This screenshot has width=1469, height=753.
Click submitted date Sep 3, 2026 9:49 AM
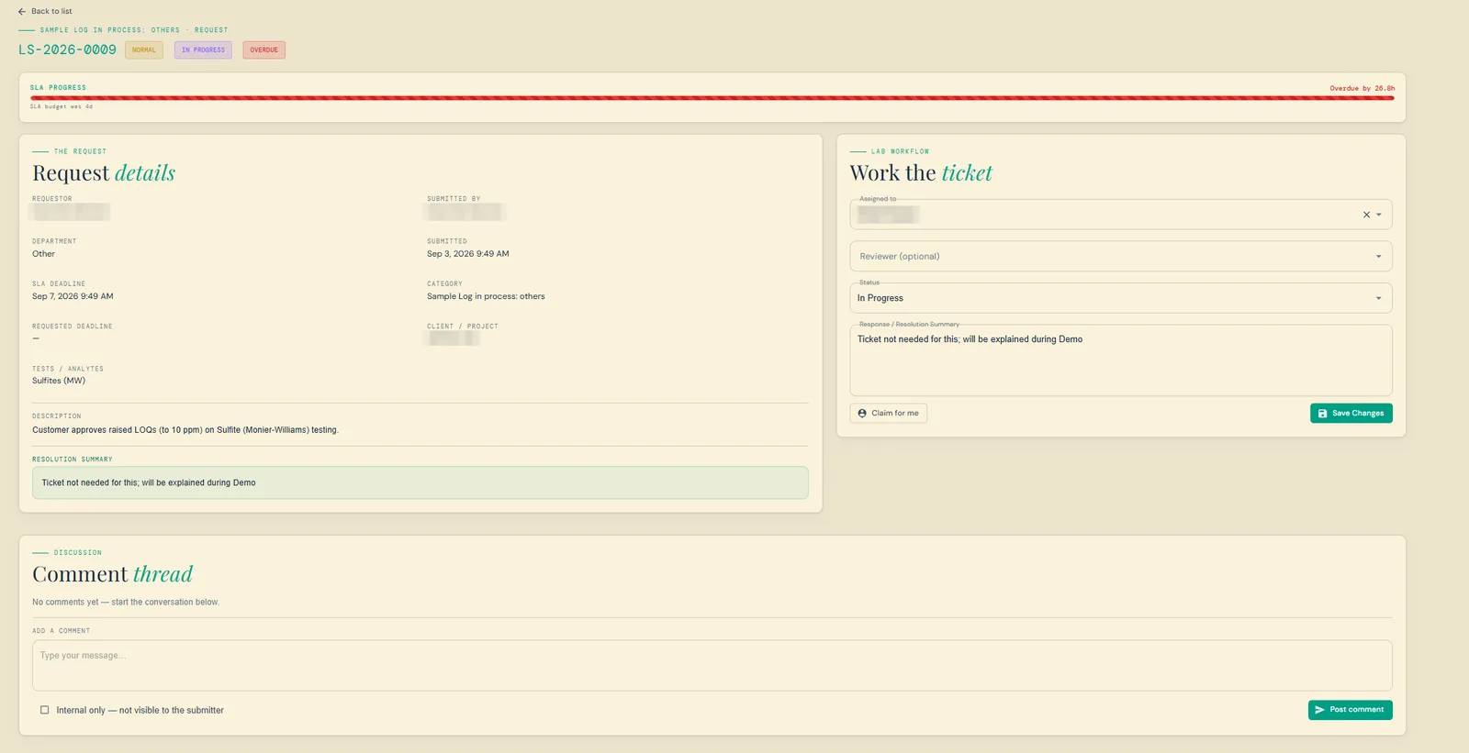(467, 254)
